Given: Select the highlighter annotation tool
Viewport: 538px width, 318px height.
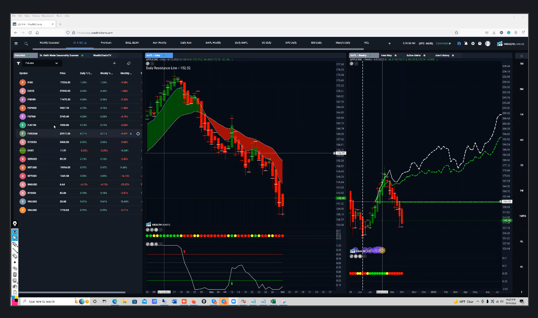Looking at the screenshot, I should coord(15,244).
